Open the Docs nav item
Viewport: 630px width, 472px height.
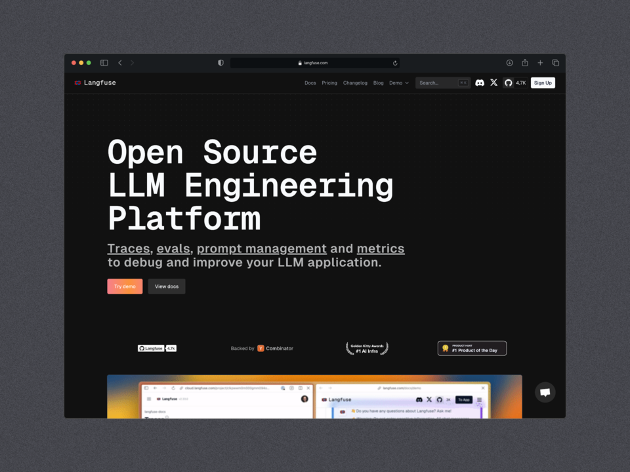pos(310,83)
